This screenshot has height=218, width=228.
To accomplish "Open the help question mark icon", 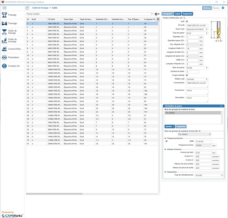I will tap(223, 8).
